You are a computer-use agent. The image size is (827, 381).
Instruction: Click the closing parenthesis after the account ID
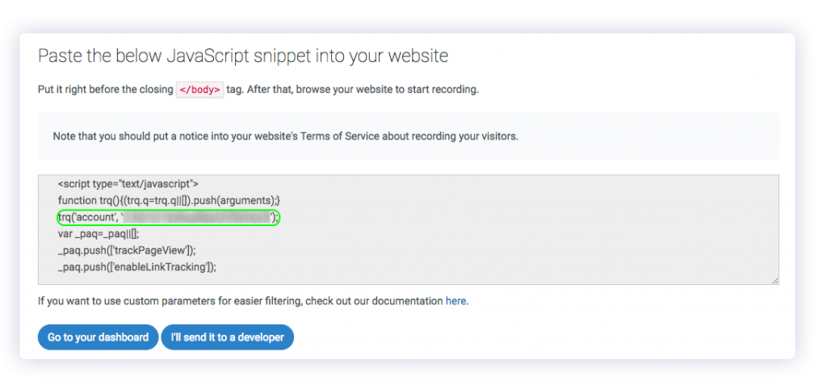point(273,217)
